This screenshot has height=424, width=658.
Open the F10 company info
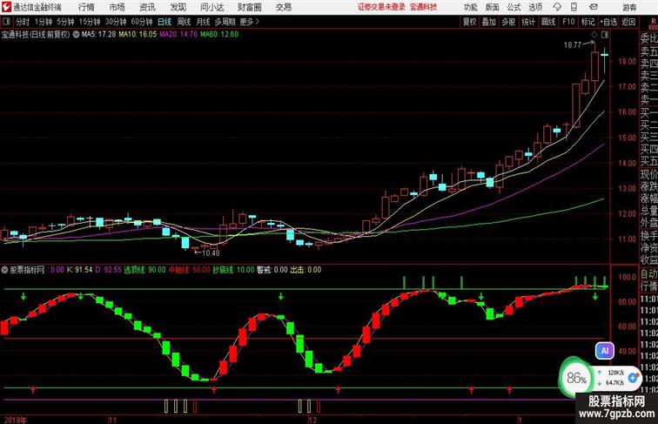coord(568,22)
